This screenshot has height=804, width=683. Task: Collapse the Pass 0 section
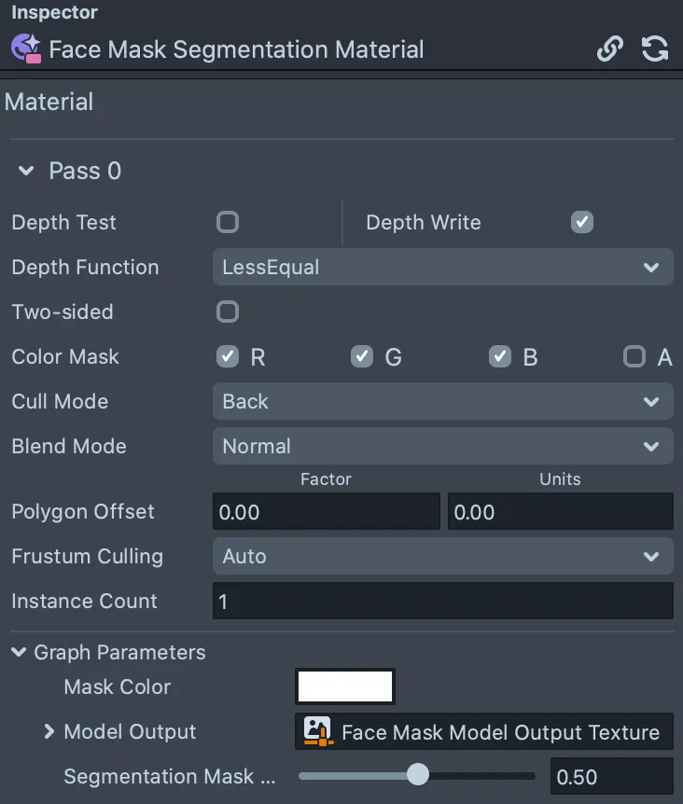click(26, 171)
